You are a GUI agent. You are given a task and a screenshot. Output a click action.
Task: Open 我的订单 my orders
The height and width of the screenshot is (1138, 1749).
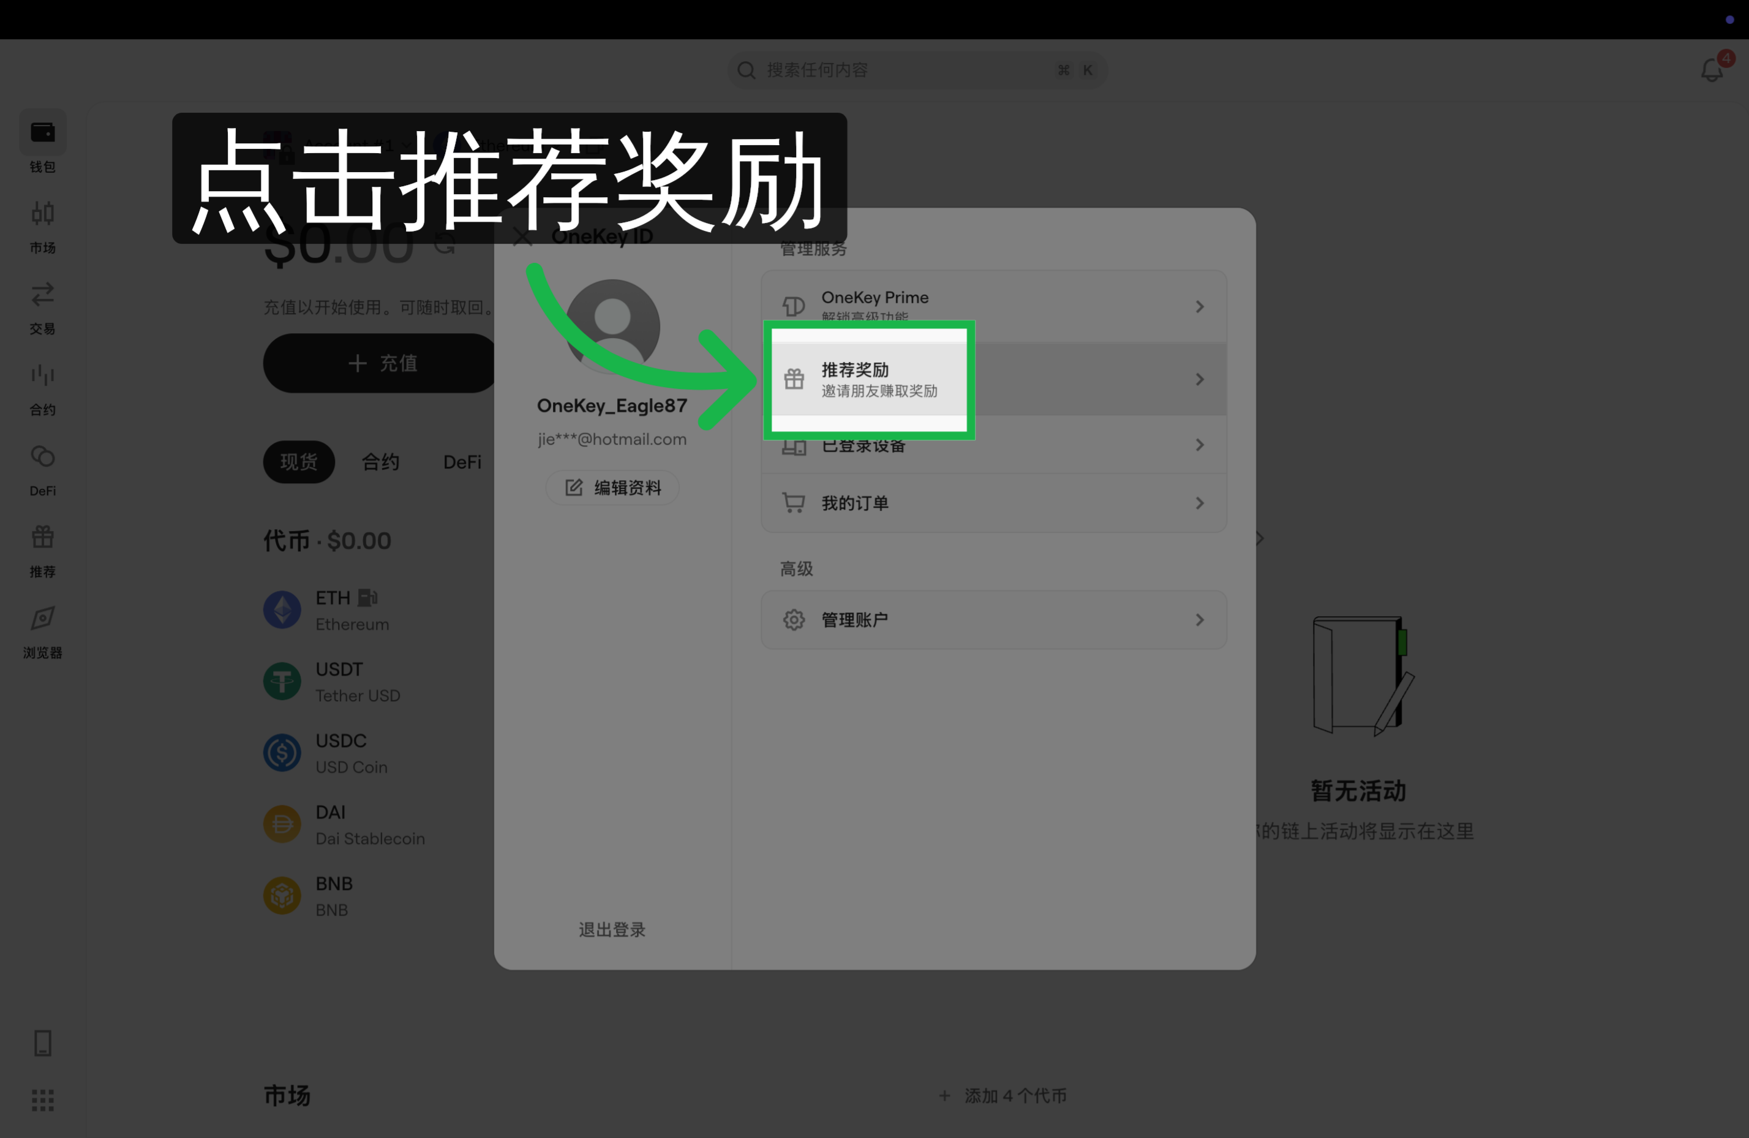tap(993, 503)
